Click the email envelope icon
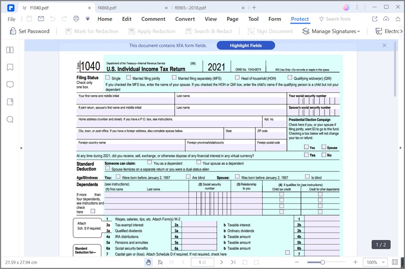 click(41, 18)
